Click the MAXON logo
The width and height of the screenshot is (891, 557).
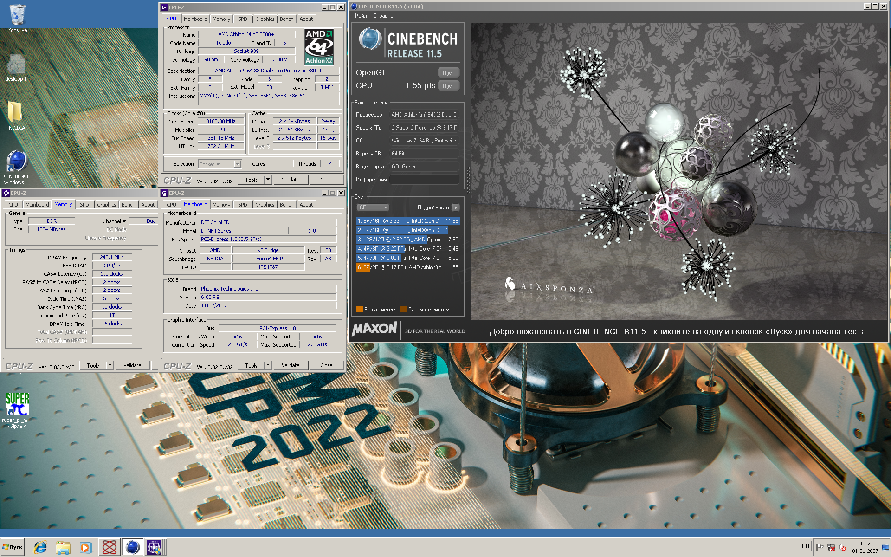374,329
